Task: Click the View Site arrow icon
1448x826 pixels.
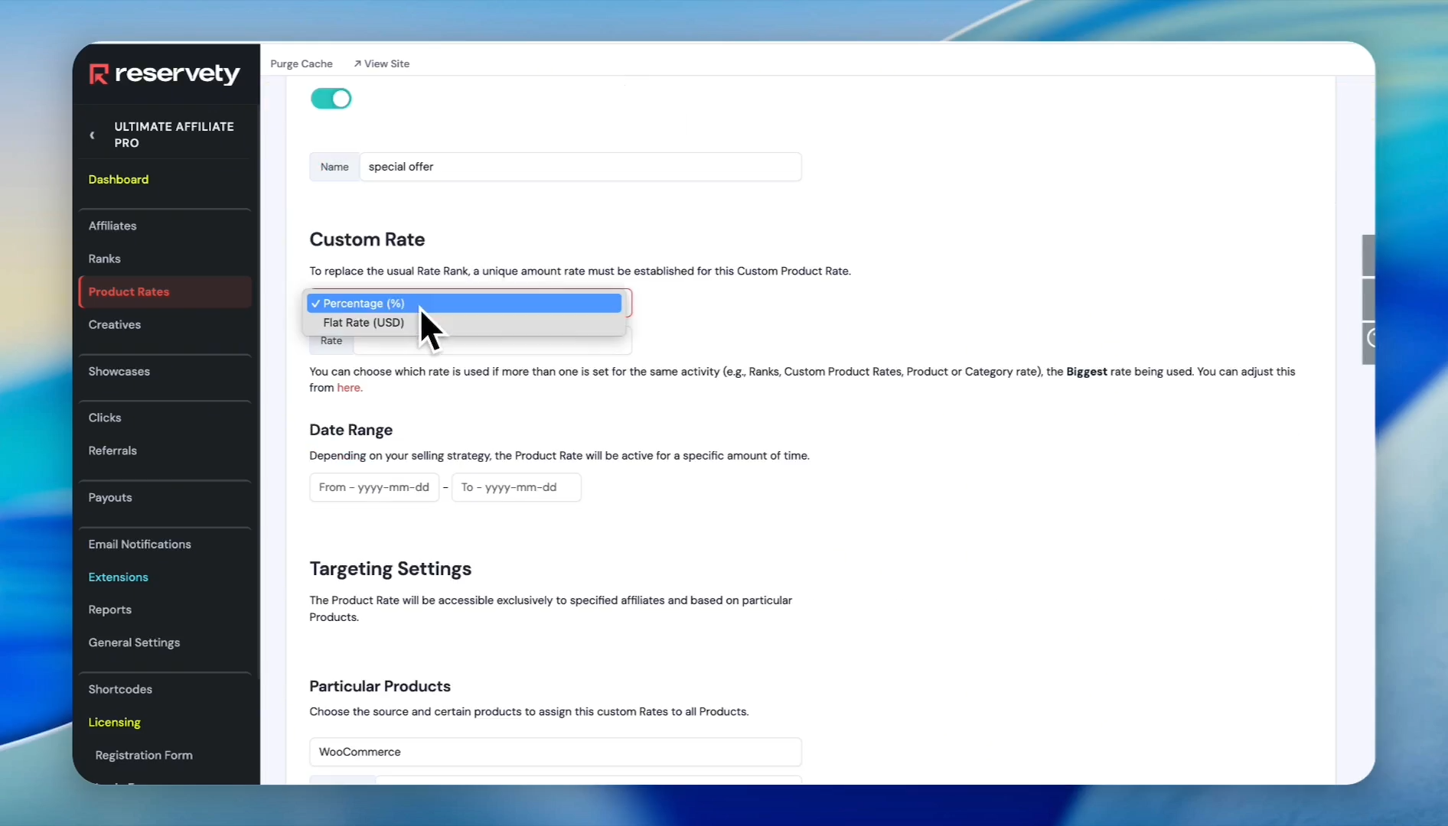Action: (x=357, y=64)
